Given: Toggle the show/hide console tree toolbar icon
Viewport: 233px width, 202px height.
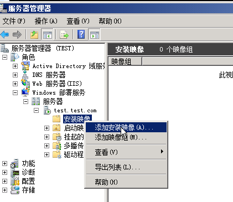Looking at the screenshot, I should (x=47, y=34).
